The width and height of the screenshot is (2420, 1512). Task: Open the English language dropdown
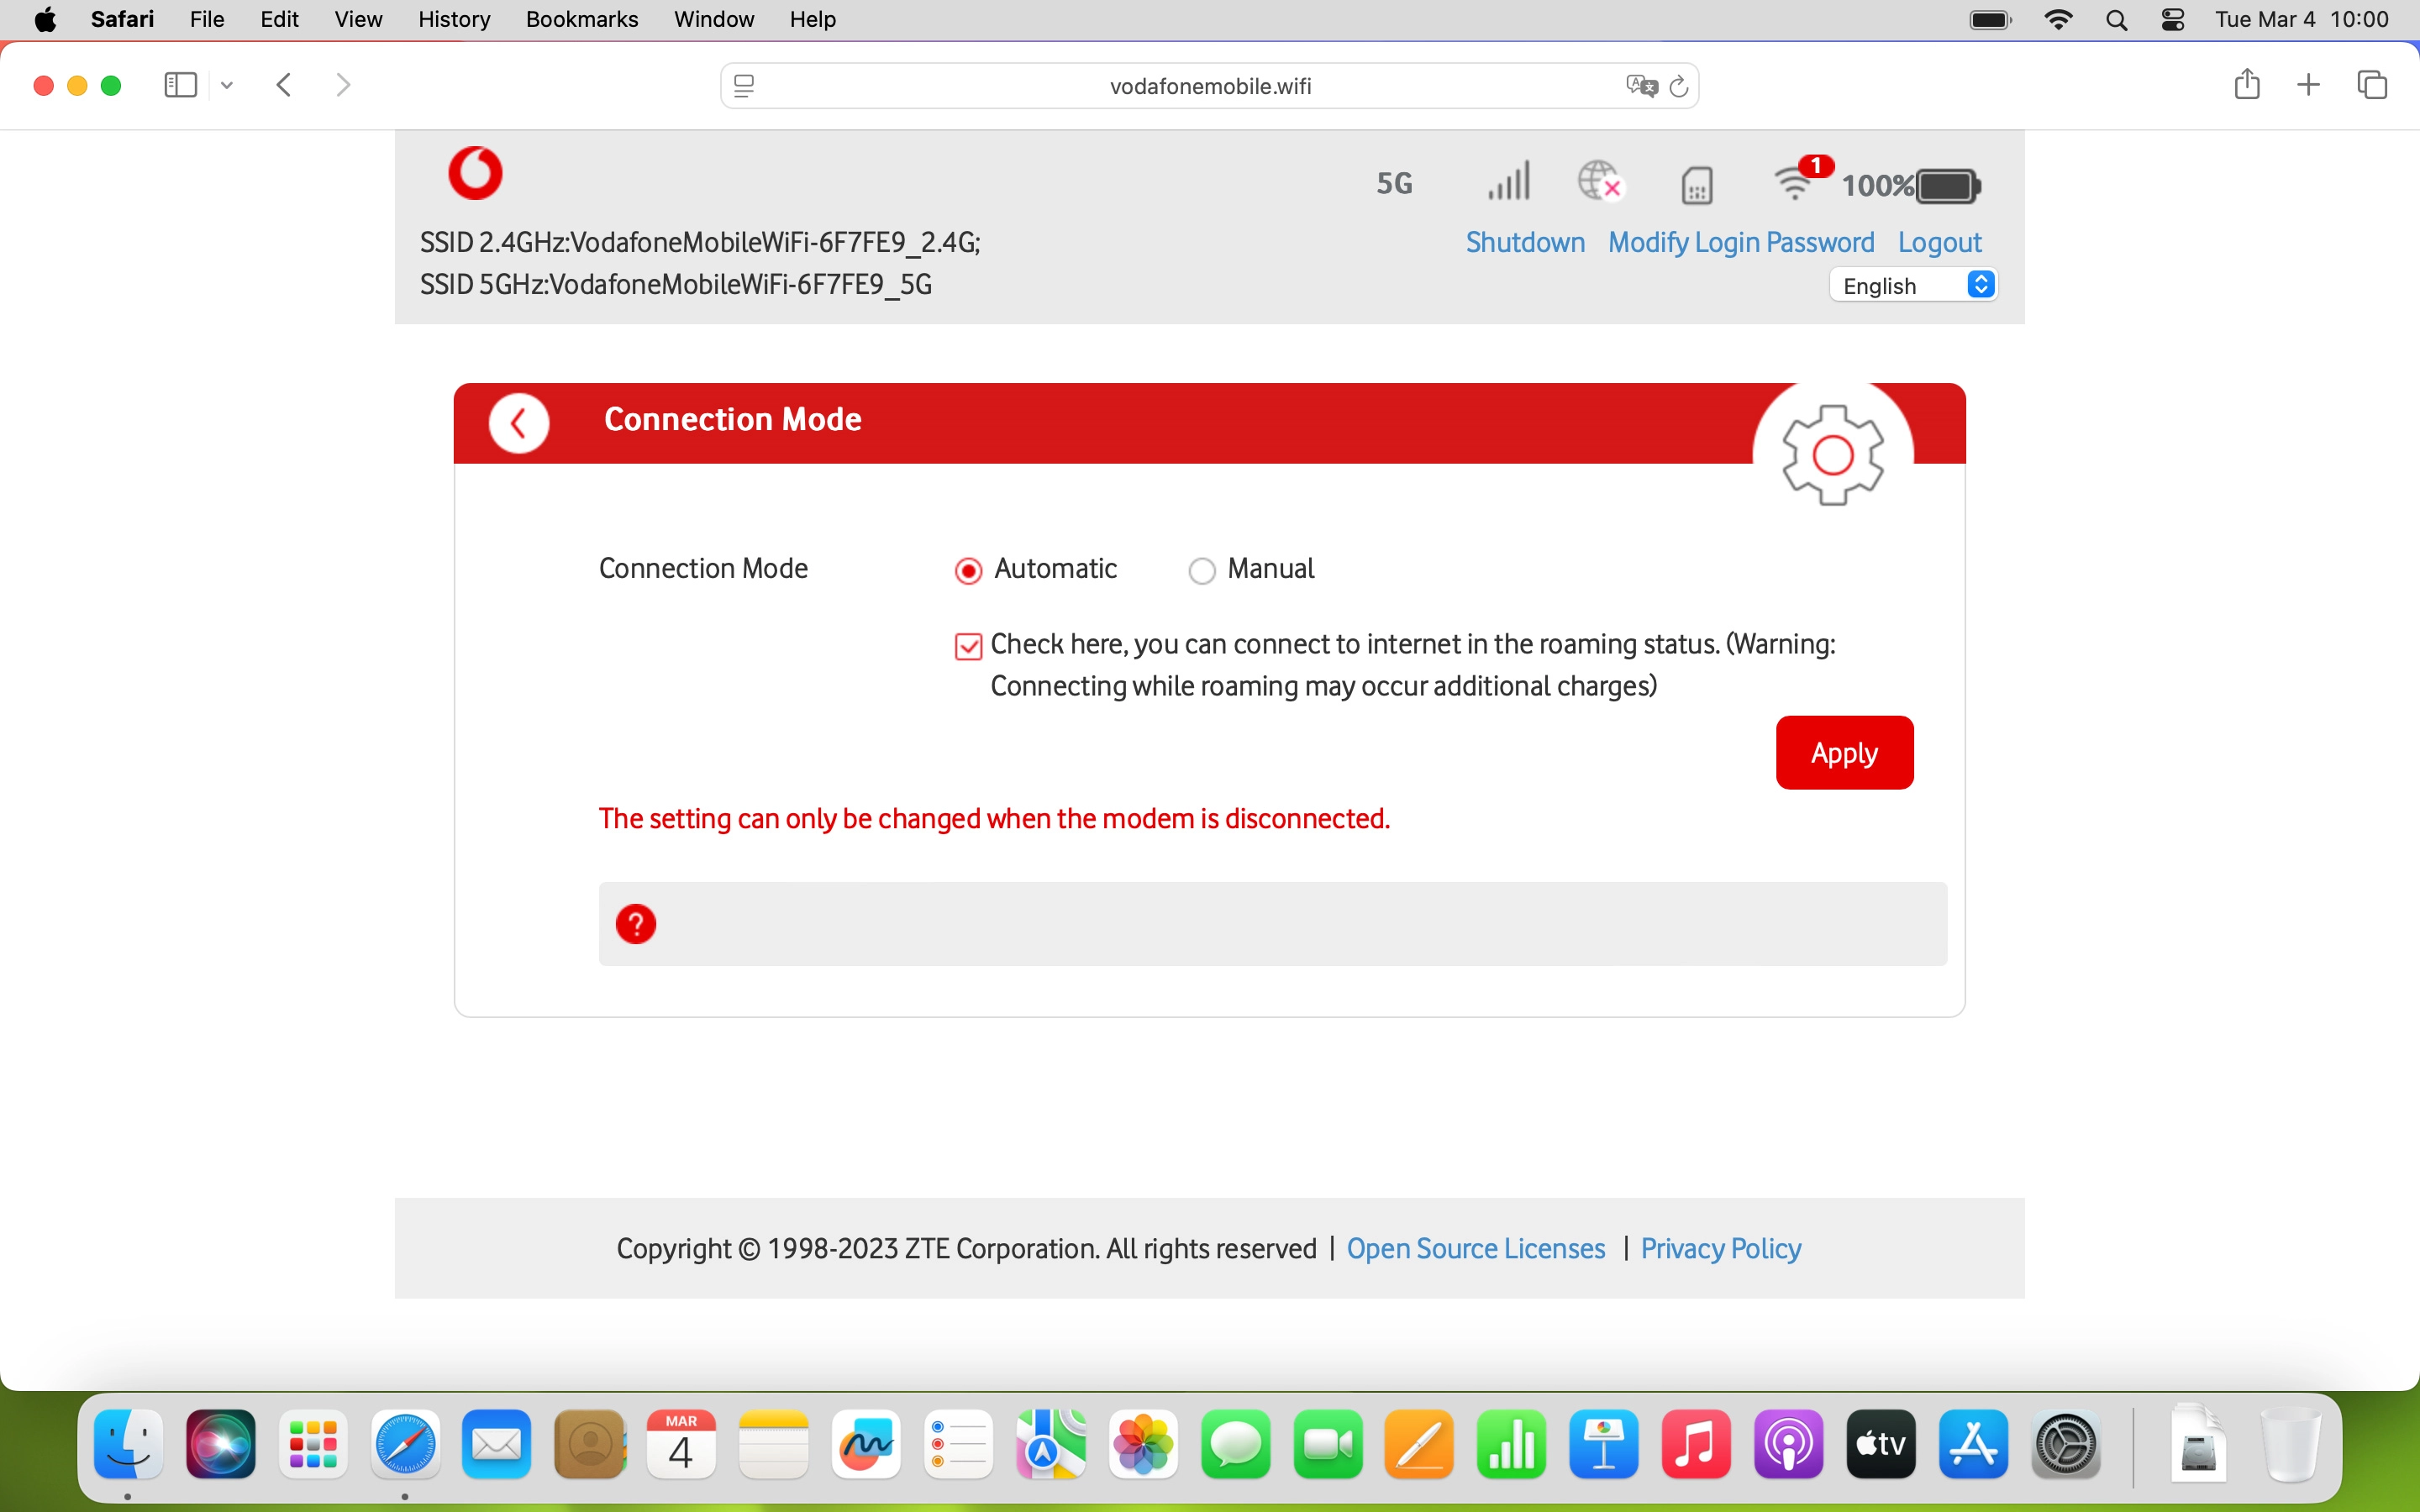(1914, 286)
